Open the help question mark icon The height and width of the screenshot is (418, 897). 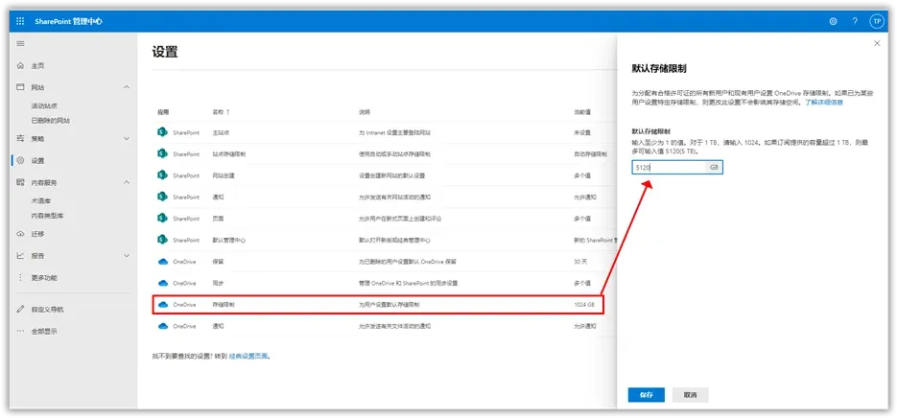855,22
